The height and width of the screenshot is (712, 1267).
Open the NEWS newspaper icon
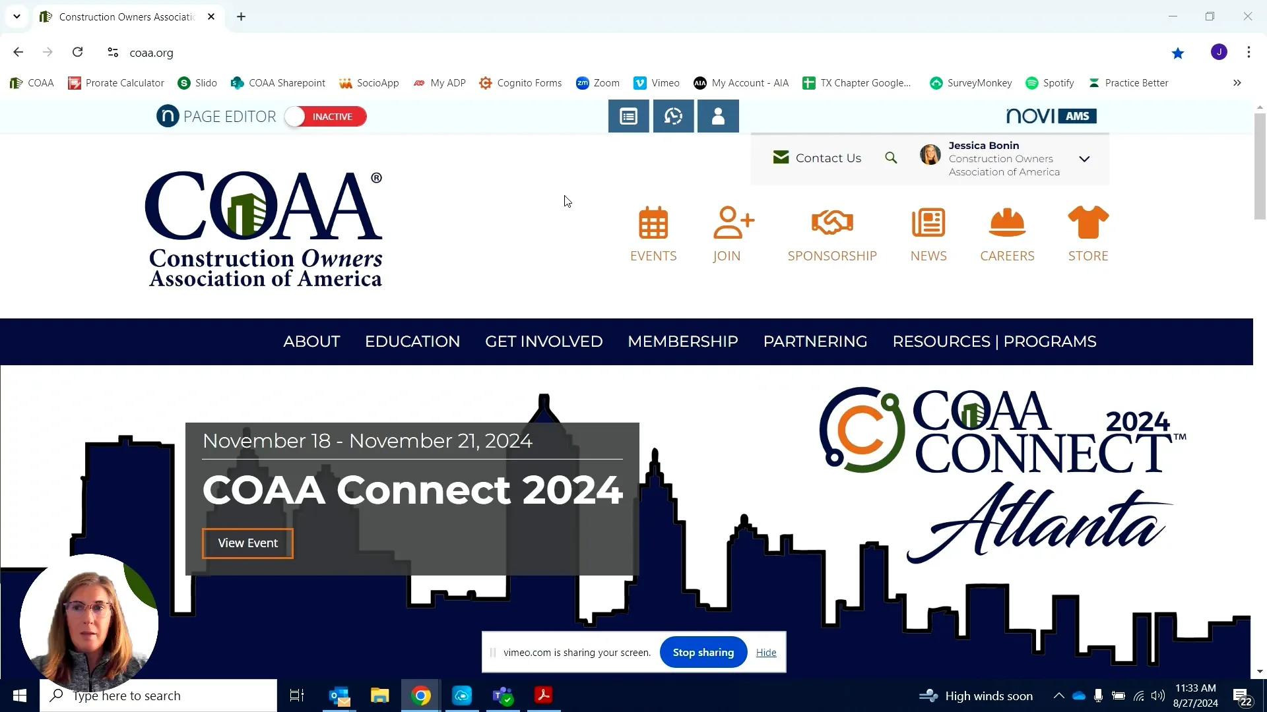pyautogui.click(x=928, y=223)
